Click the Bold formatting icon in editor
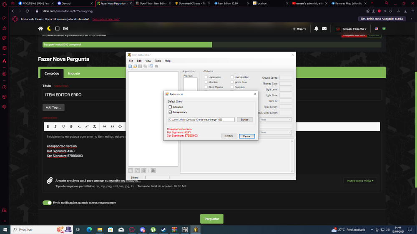 tap(48, 127)
